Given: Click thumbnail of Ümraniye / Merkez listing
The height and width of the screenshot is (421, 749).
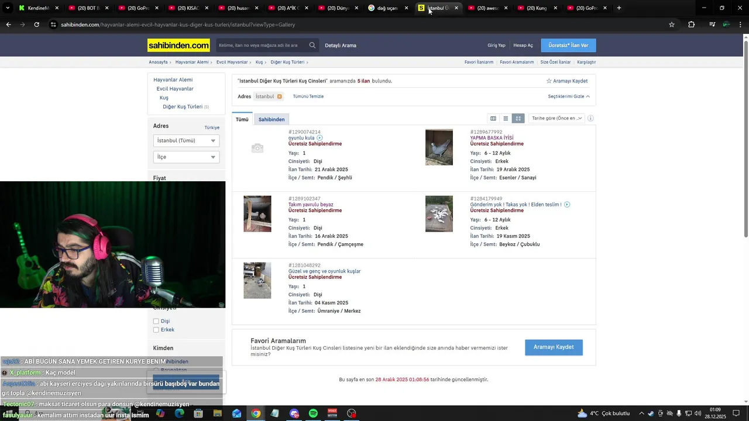Looking at the screenshot, I should (257, 281).
